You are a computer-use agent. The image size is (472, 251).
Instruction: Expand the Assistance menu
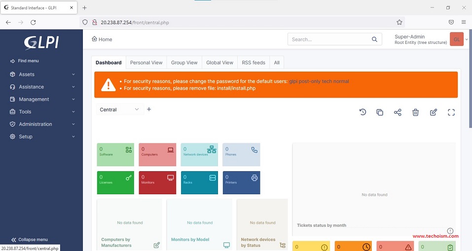(42, 87)
